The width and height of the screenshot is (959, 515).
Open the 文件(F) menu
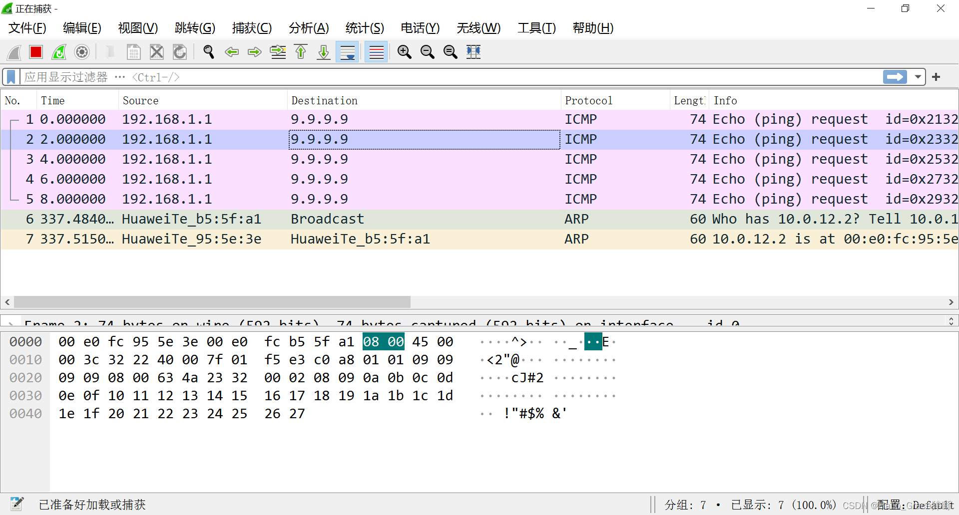(27, 28)
